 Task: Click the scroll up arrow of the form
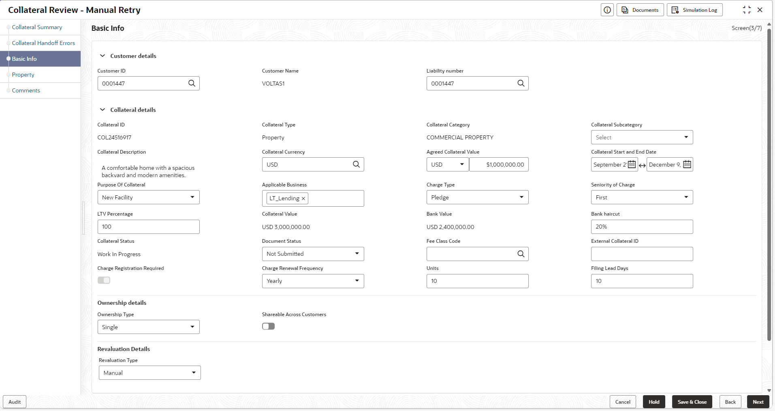769,24
